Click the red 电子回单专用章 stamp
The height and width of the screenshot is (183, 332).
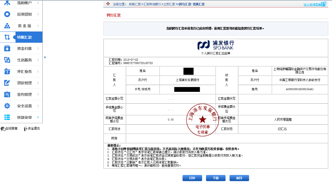point(203,120)
